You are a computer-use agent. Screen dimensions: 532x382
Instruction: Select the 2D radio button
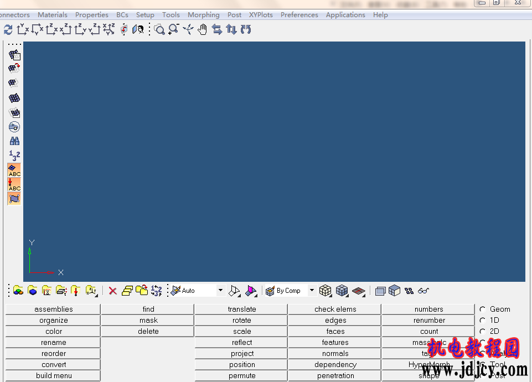(x=483, y=332)
